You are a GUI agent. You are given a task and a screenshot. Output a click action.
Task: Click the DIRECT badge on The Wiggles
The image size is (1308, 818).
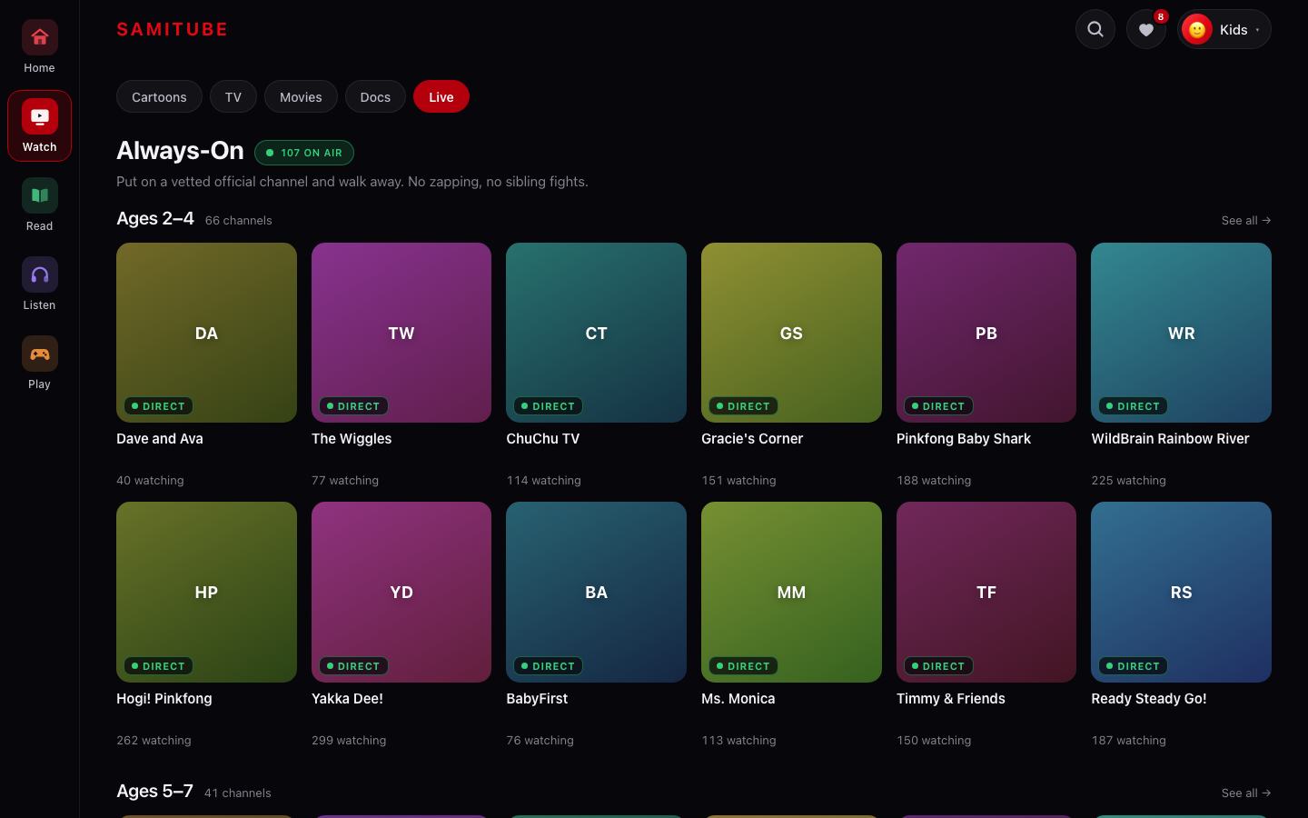(x=353, y=406)
